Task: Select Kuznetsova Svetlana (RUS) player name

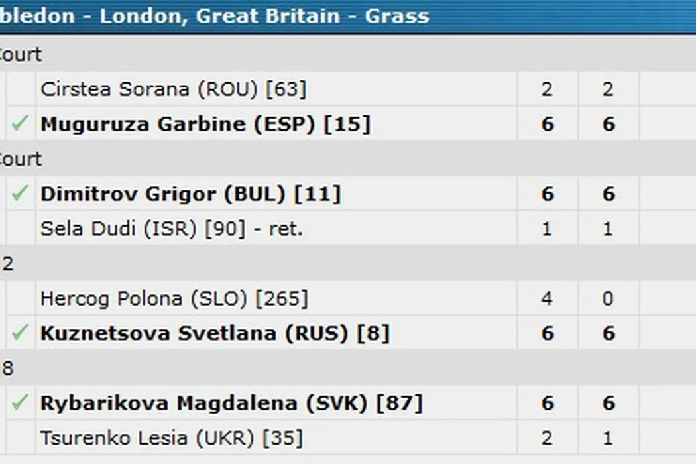Action: point(214,333)
